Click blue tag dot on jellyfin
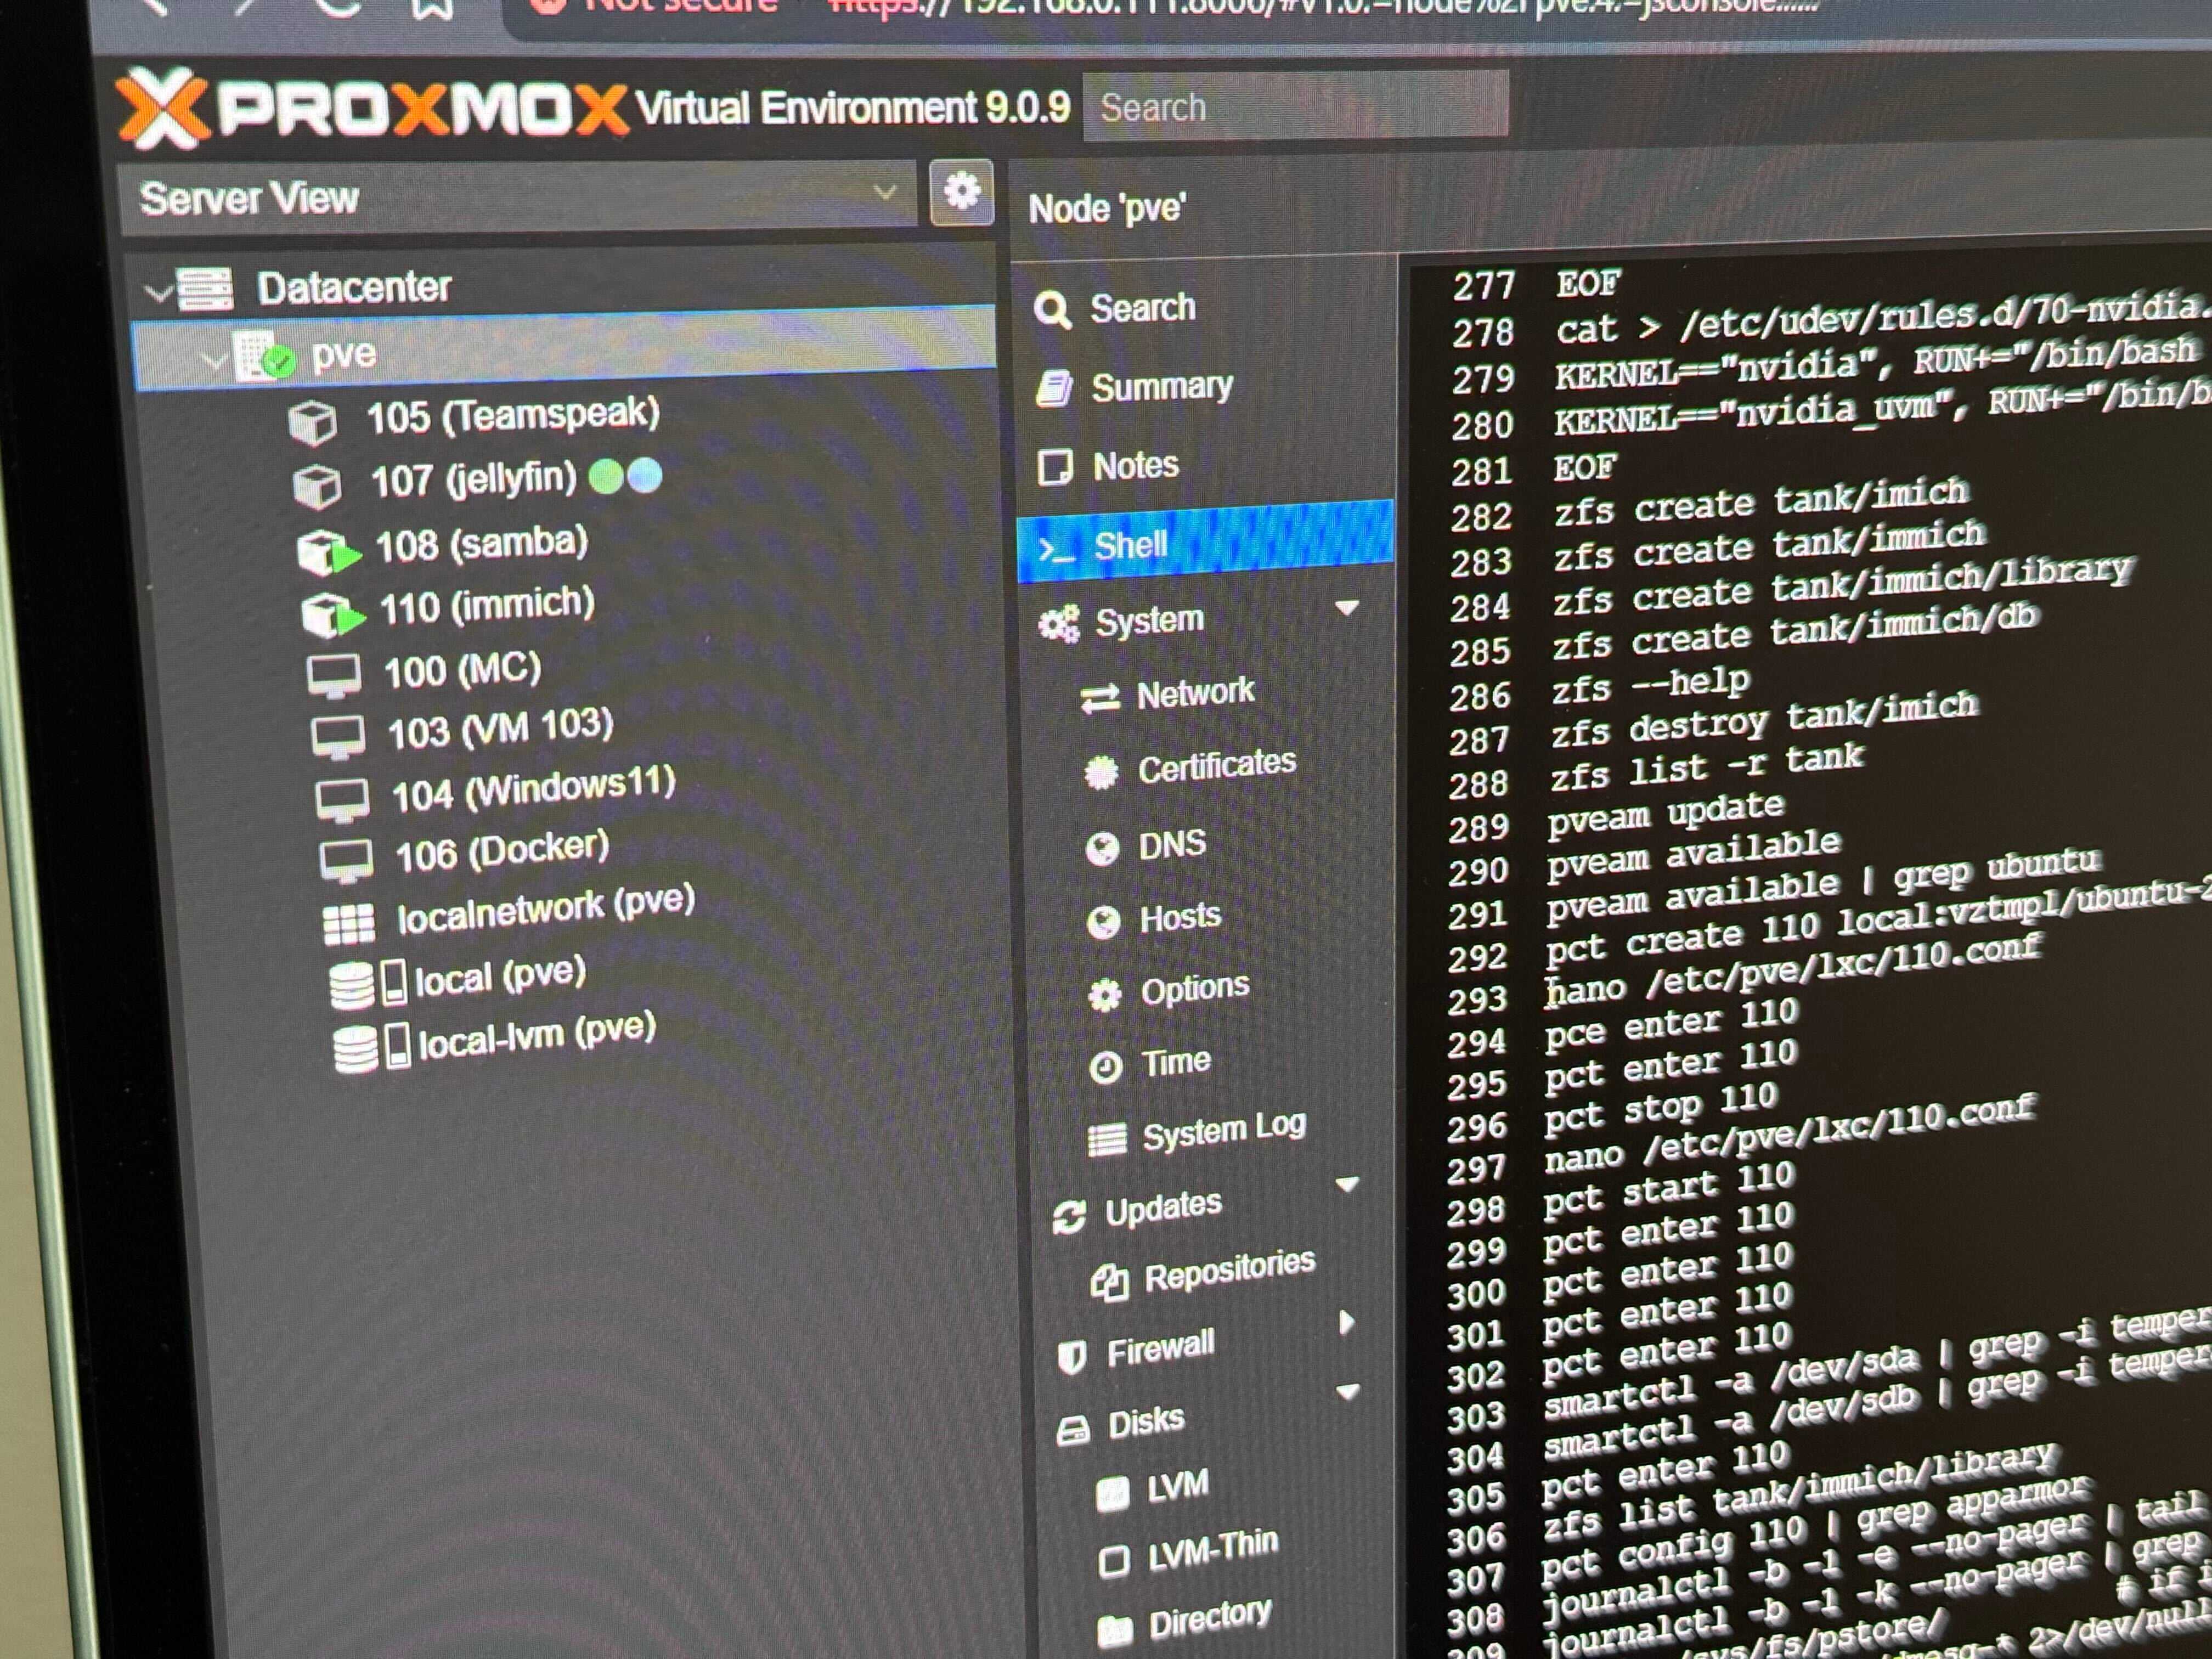The width and height of the screenshot is (2212, 1659). (x=645, y=475)
